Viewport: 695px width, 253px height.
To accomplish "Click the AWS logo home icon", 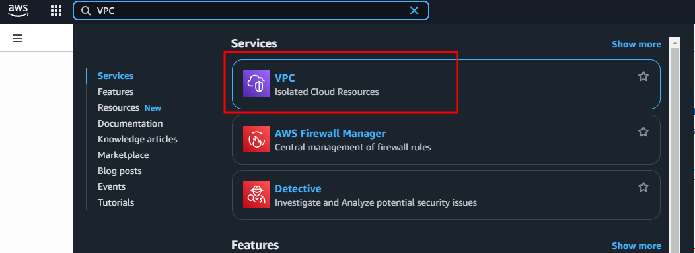I will (x=18, y=10).
